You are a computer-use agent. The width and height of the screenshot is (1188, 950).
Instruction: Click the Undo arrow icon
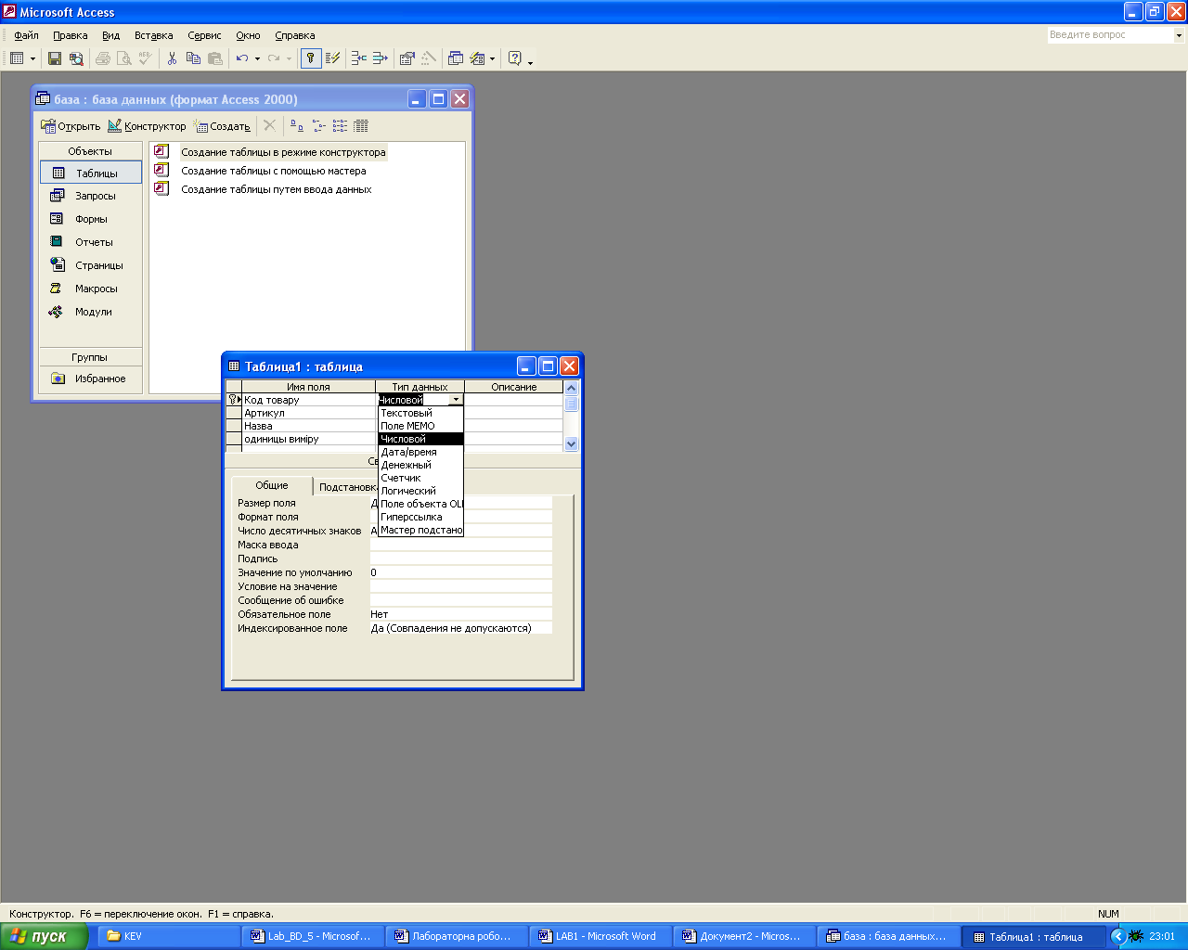click(x=241, y=58)
